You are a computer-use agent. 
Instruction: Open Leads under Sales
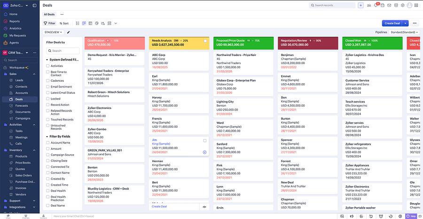coord(19,80)
